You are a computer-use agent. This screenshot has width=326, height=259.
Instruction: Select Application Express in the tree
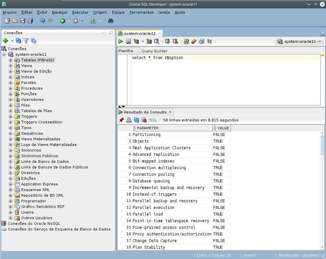pos(39,184)
